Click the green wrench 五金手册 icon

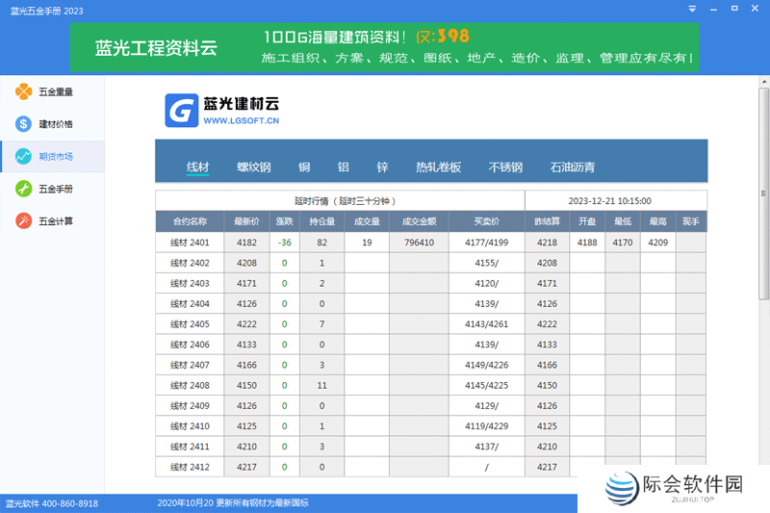coord(23,189)
